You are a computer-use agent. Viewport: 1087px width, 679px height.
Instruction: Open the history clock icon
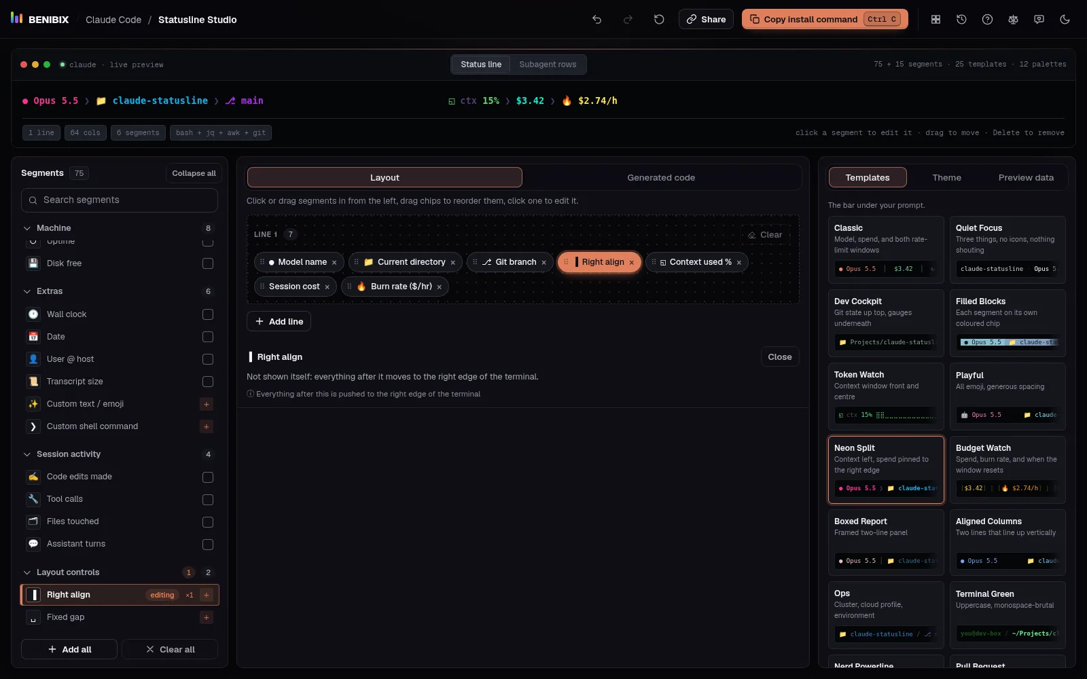(x=961, y=20)
